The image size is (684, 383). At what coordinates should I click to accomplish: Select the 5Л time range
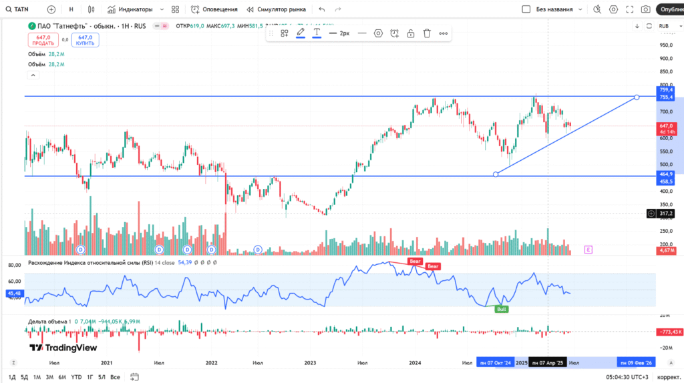[102, 377]
